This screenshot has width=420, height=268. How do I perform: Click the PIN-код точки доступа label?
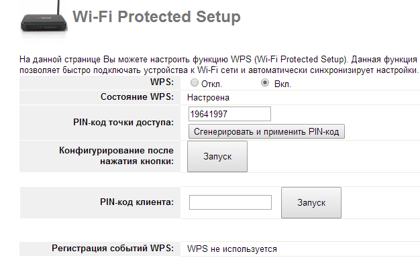[x=123, y=123]
